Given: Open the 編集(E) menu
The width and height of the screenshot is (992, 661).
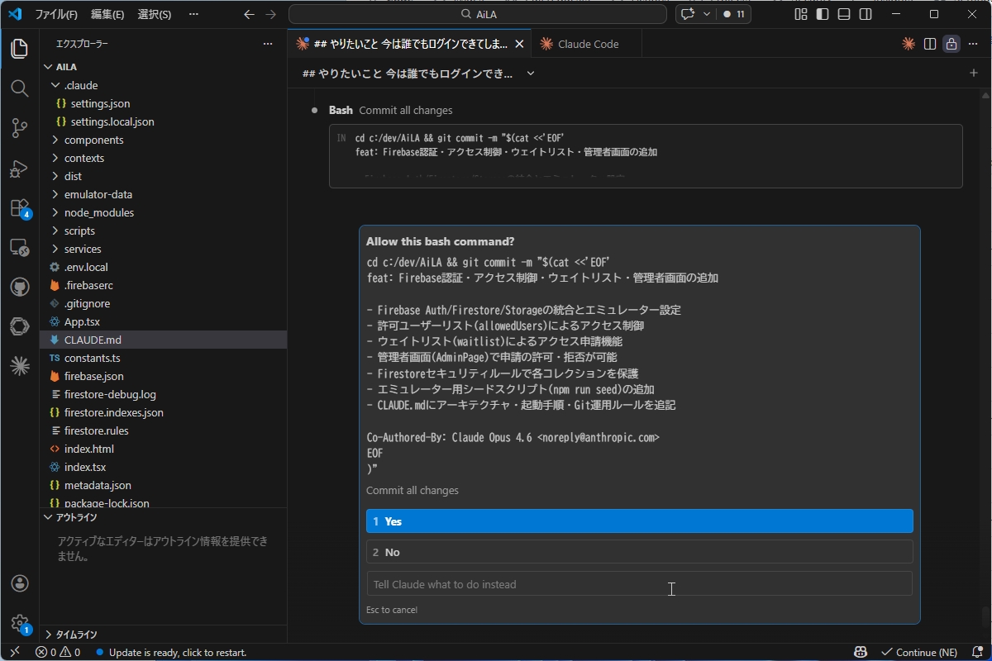Looking at the screenshot, I should click(x=107, y=14).
